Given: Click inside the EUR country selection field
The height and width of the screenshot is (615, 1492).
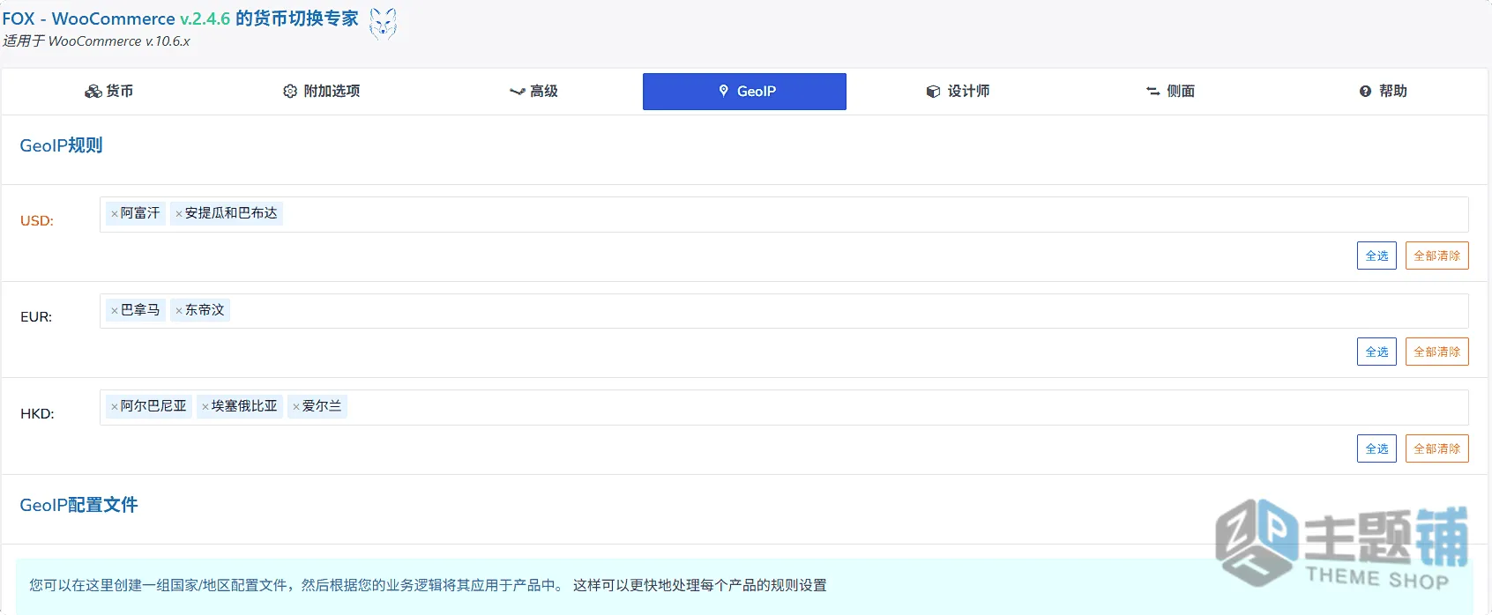Looking at the screenshot, I should tap(784, 311).
